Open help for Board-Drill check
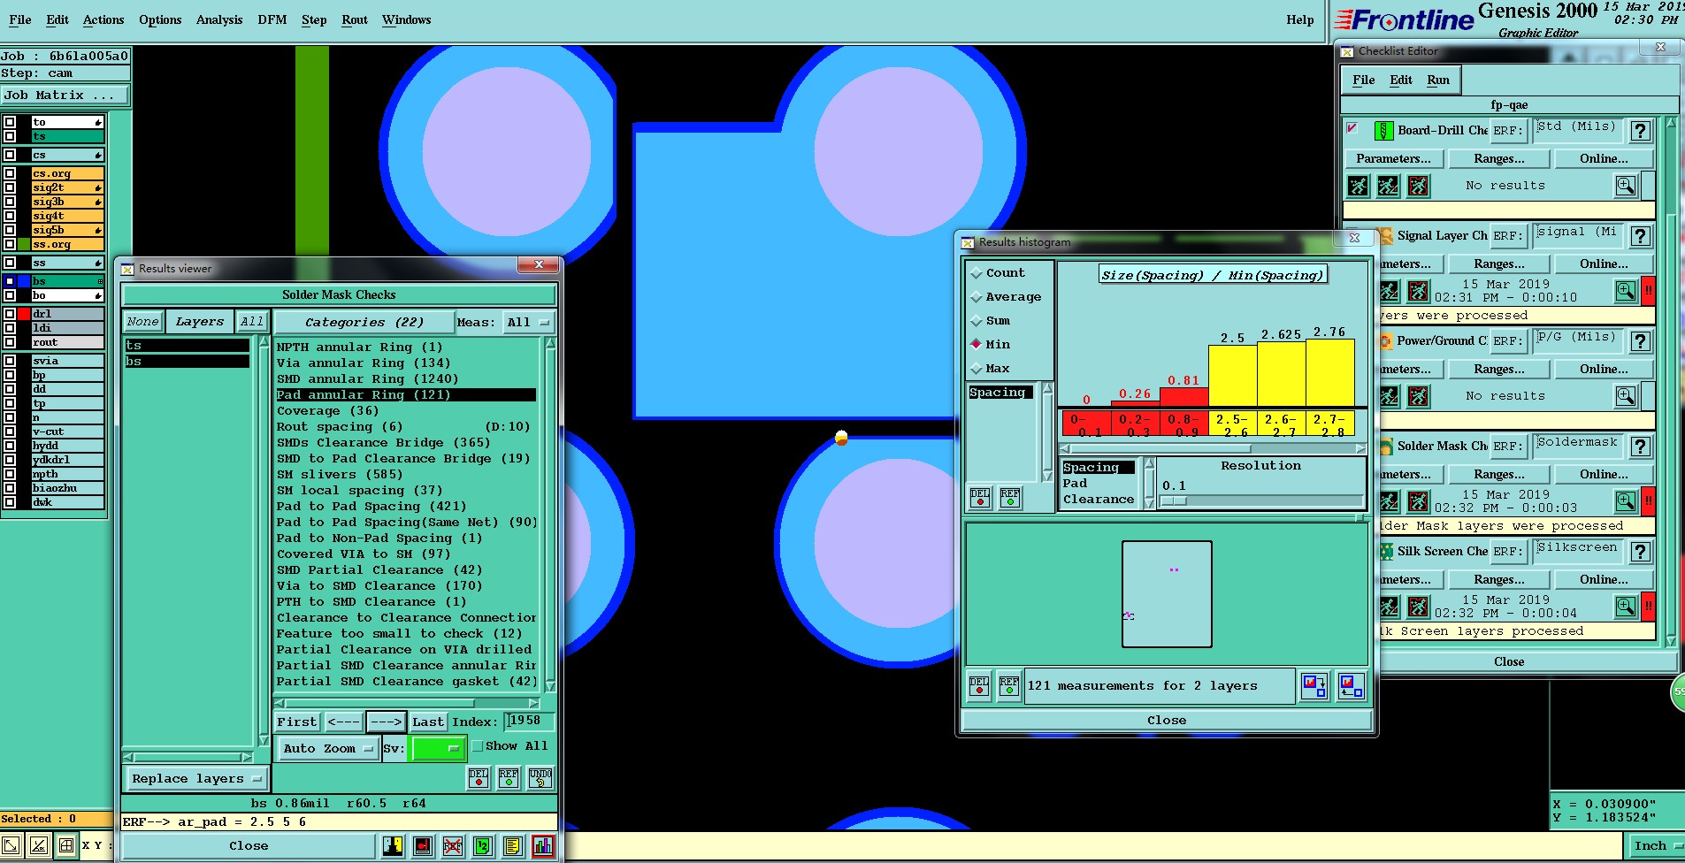The width and height of the screenshot is (1685, 863). pyautogui.click(x=1641, y=131)
